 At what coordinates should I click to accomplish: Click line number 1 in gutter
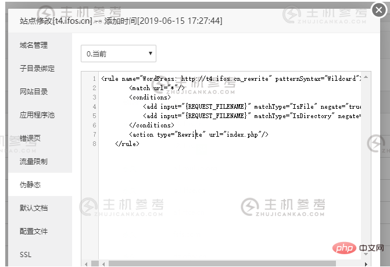[94, 79]
